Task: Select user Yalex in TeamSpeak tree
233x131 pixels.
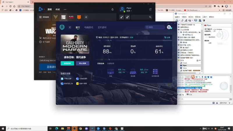Action: [185, 68]
